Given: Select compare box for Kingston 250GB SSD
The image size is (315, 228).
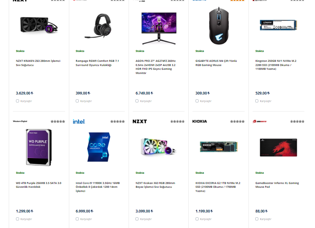Looking at the screenshot, I should [x=257, y=101].
